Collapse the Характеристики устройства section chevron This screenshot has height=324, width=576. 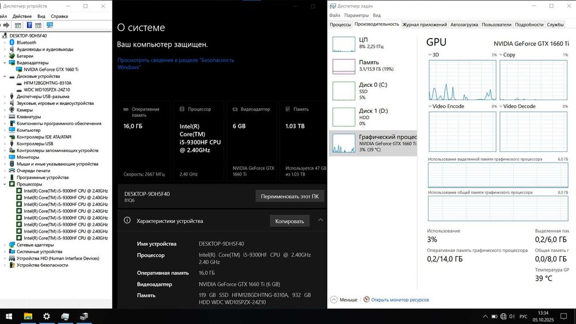(x=320, y=220)
